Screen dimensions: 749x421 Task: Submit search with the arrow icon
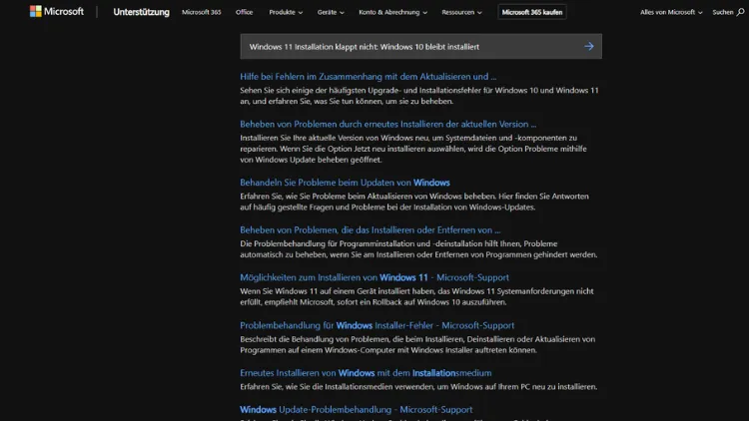point(588,46)
